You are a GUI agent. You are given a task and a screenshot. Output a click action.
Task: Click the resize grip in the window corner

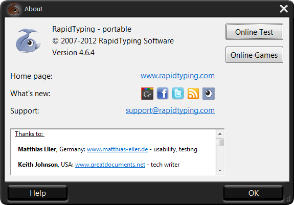coord(289,199)
